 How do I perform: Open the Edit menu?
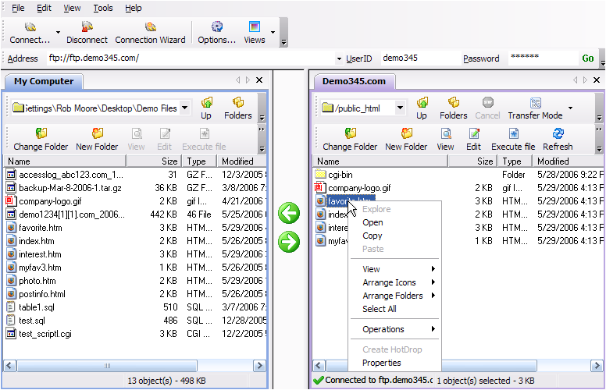[x=44, y=8]
